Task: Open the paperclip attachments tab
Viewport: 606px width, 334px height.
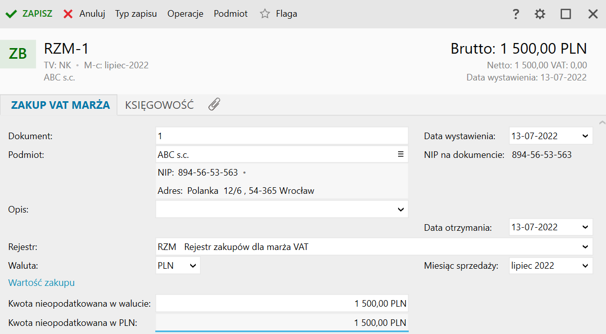Action: pos(214,104)
